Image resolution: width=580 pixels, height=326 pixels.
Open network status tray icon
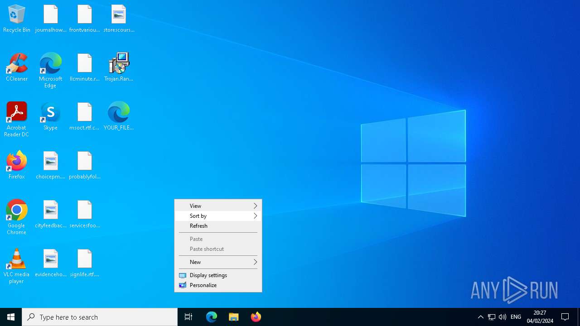[492, 317]
